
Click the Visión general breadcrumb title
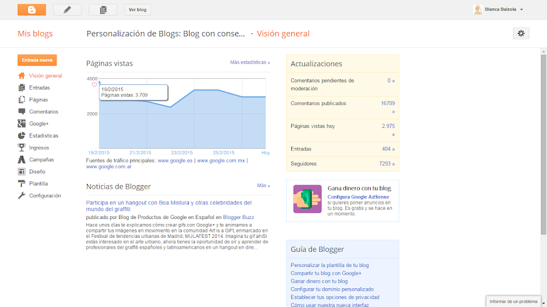283,33
